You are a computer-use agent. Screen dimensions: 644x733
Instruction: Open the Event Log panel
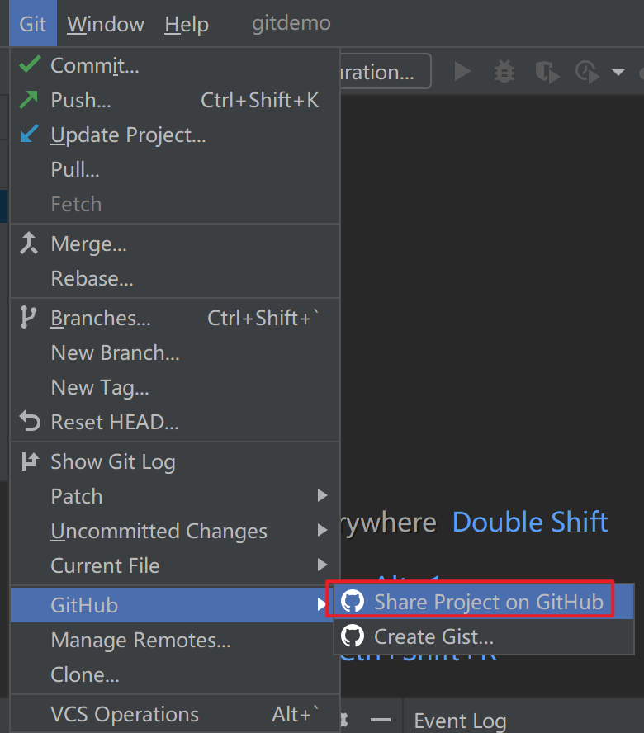point(460,721)
